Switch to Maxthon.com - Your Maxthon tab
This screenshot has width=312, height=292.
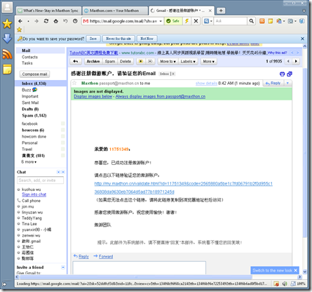pos(116,11)
